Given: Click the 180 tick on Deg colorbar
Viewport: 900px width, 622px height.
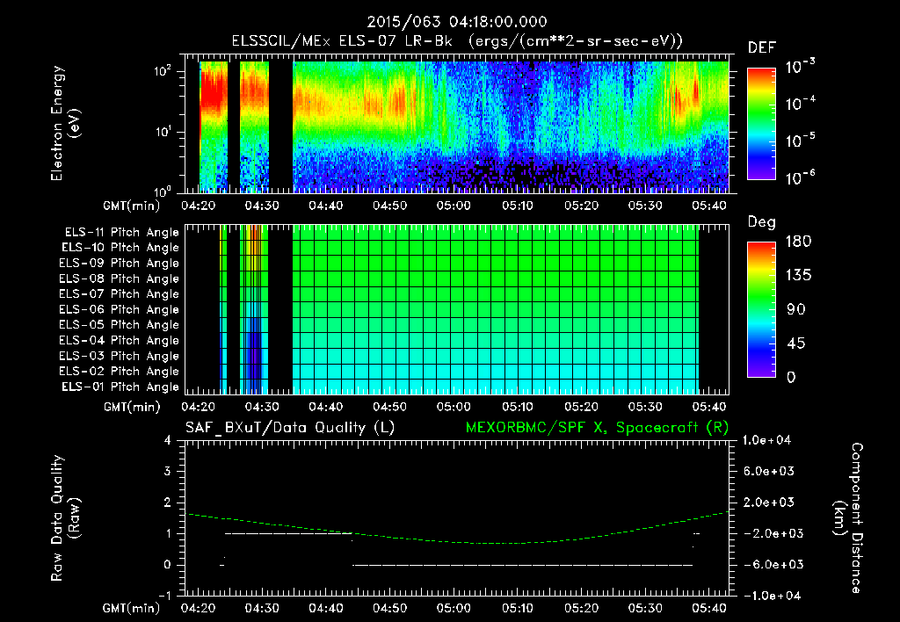Looking at the screenshot, I should [x=798, y=241].
